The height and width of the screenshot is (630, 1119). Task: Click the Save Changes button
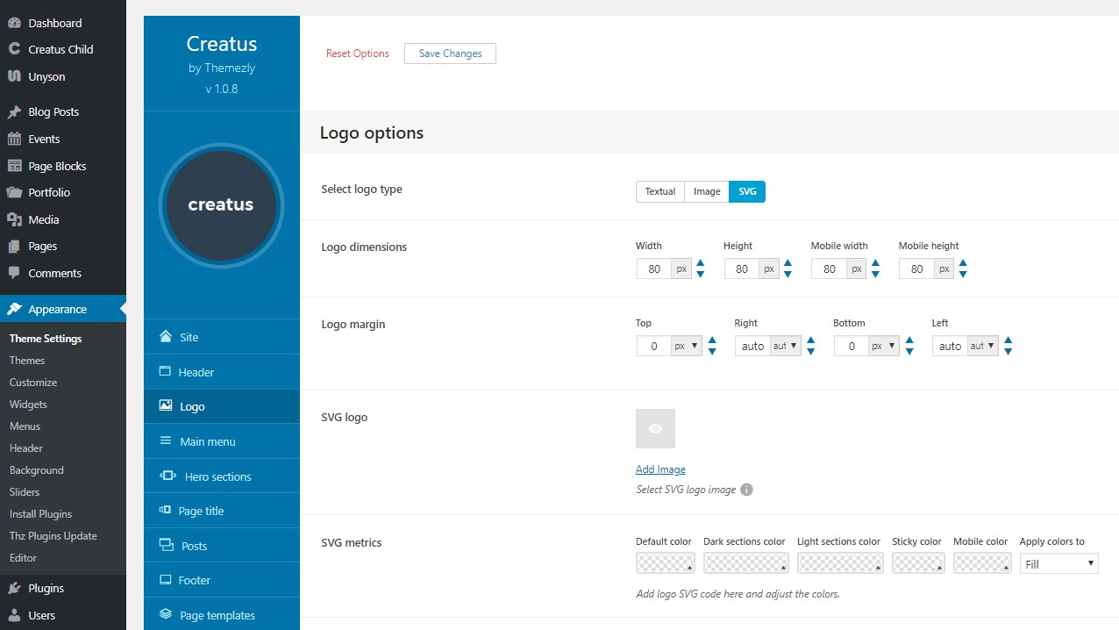tap(450, 54)
